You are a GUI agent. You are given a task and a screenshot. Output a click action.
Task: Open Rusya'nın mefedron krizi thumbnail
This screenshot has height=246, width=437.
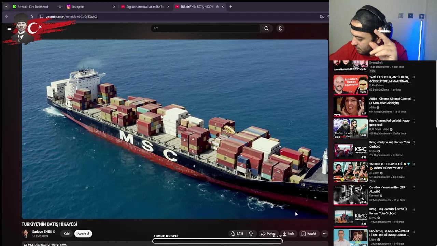click(x=350, y=128)
